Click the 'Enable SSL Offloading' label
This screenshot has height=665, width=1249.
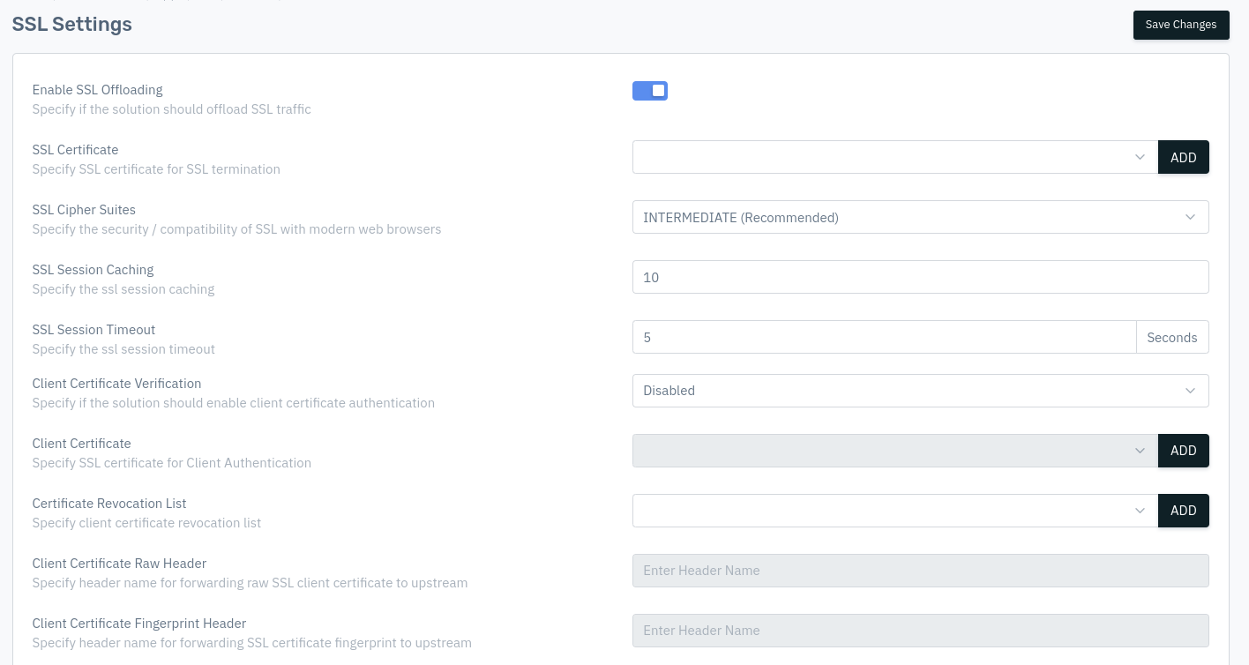(x=98, y=90)
